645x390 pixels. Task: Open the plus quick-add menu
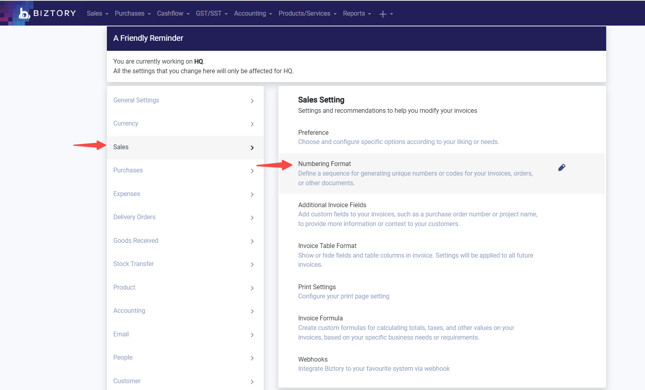pyautogui.click(x=383, y=14)
